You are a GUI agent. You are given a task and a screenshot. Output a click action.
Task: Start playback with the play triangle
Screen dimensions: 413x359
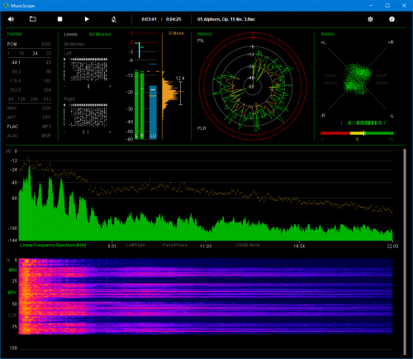[x=87, y=19]
